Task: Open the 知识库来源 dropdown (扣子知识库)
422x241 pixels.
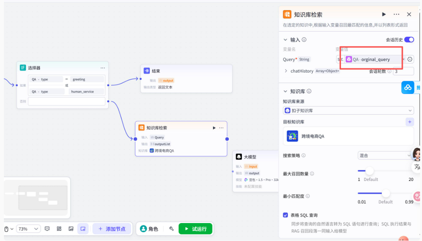Action: click(x=348, y=110)
